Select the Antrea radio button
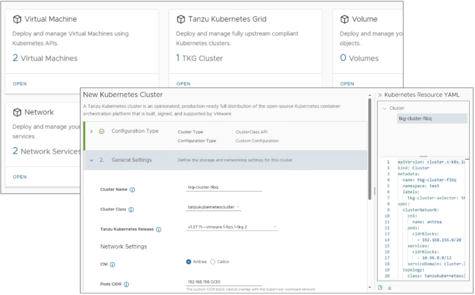 [x=189, y=262]
